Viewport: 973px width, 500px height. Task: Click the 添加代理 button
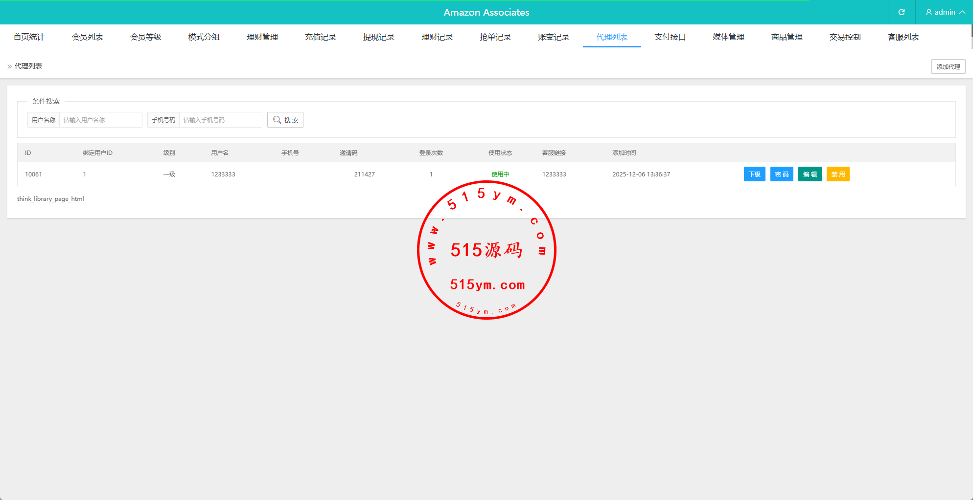click(x=948, y=66)
